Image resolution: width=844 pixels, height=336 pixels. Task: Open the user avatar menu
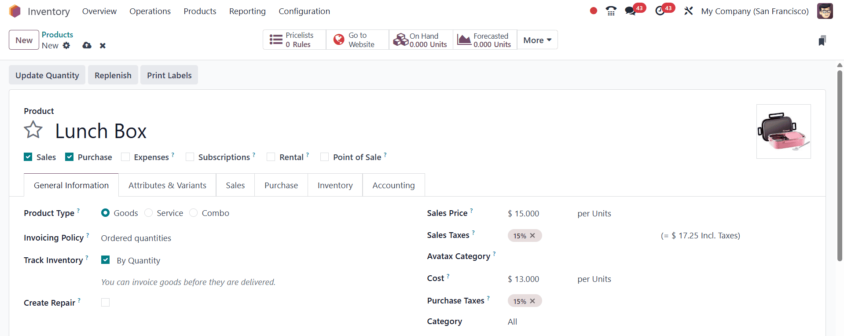point(825,11)
